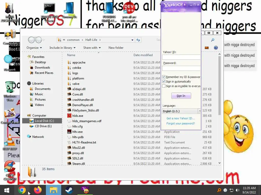Viewport: 261px width, 195px height.
Task: Open Explorer help via blue question icon
Action: (x=216, y=48)
